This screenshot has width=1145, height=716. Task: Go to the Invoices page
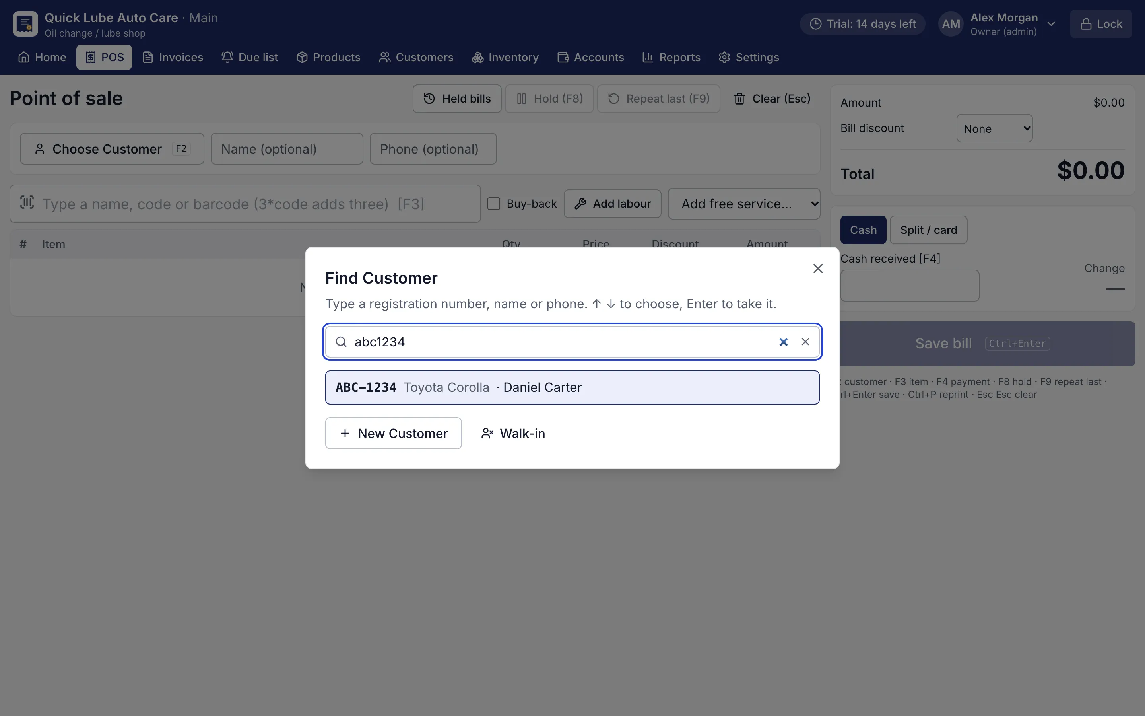[x=173, y=57]
